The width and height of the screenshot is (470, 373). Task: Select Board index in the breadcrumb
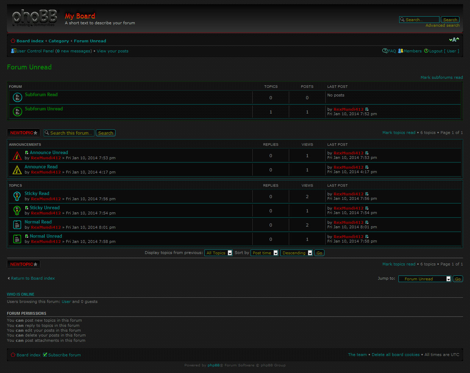click(30, 41)
